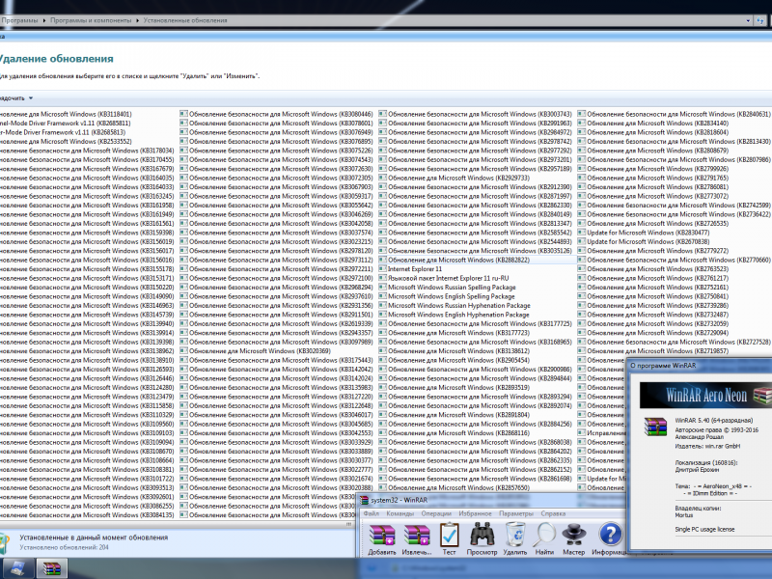Click the WinRAR Aero Neon banner
The height and width of the screenshot is (579, 772).
click(x=705, y=395)
